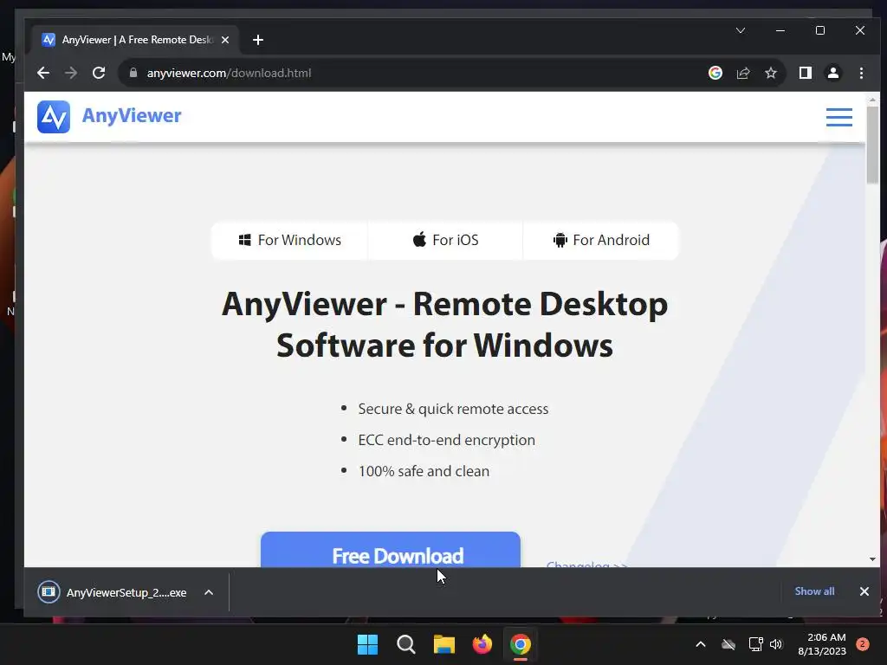887x665 pixels.
Task: Open the side panel icon
Action: pyautogui.click(x=805, y=73)
